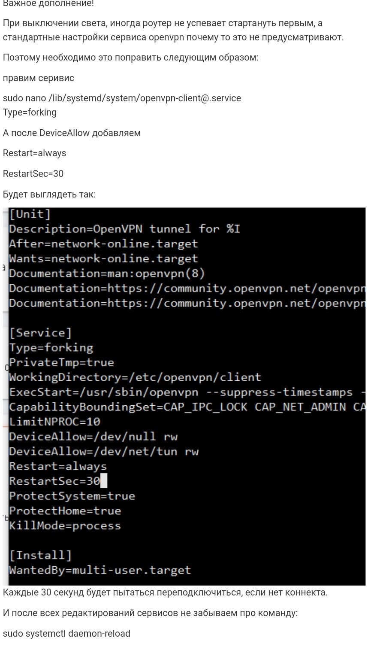Click the 'RestartSec=30' paragraph text above the screenshot

tap(33, 174)
